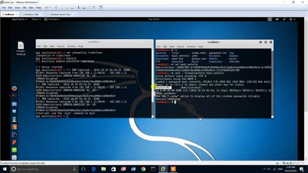308x173 pixels.
Task: Open the Windows Action Center notifications
Action: 302,169
